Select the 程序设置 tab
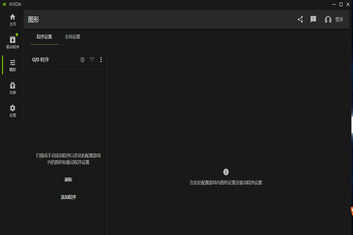Screen dimensions: 353x235 point(44,37)
